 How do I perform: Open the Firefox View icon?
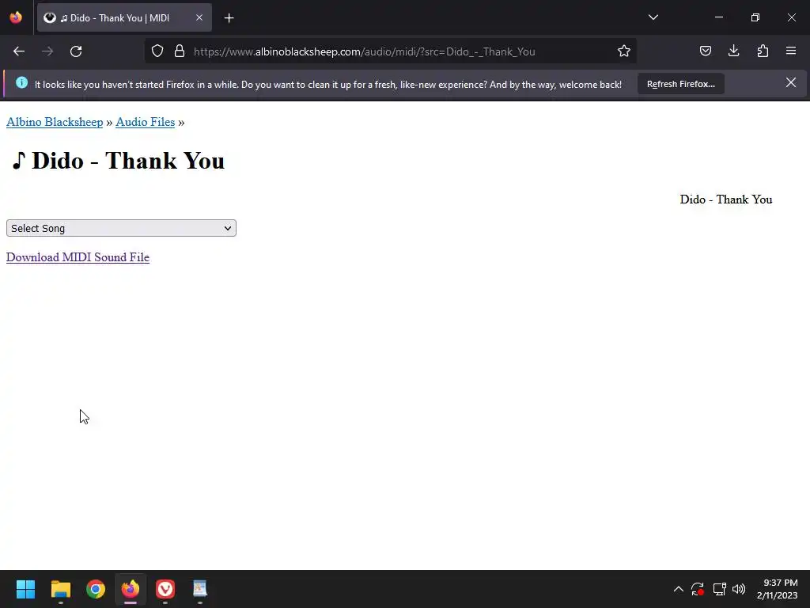coord(16,17)
